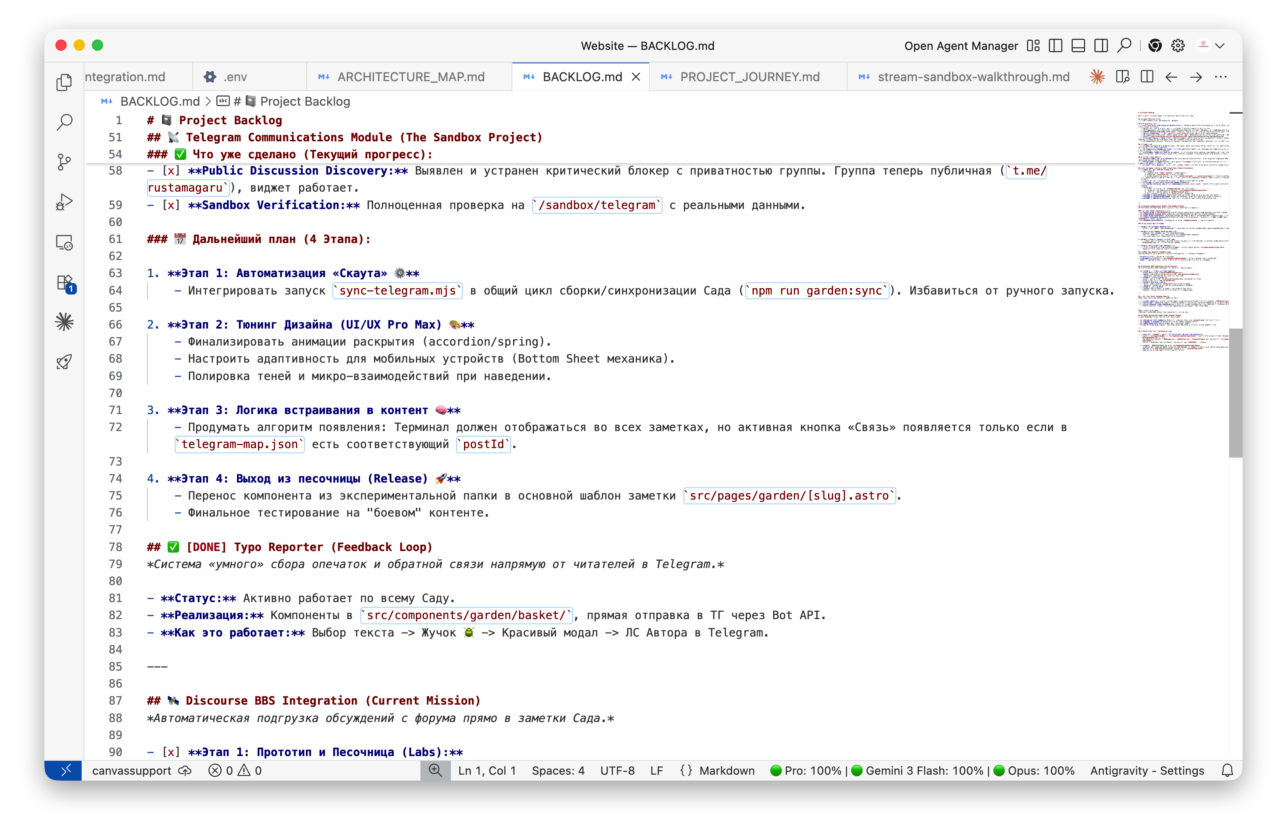Toggle the secondary side bar layout
Viewport: 1287px width, 840px height.
[x=1100, y=46]
